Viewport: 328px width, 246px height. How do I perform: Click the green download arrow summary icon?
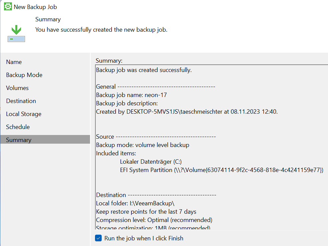pos(16,33)
